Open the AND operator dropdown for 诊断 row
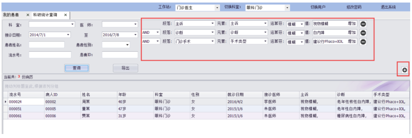Screen dimensions: 412x138 point(151,33)
